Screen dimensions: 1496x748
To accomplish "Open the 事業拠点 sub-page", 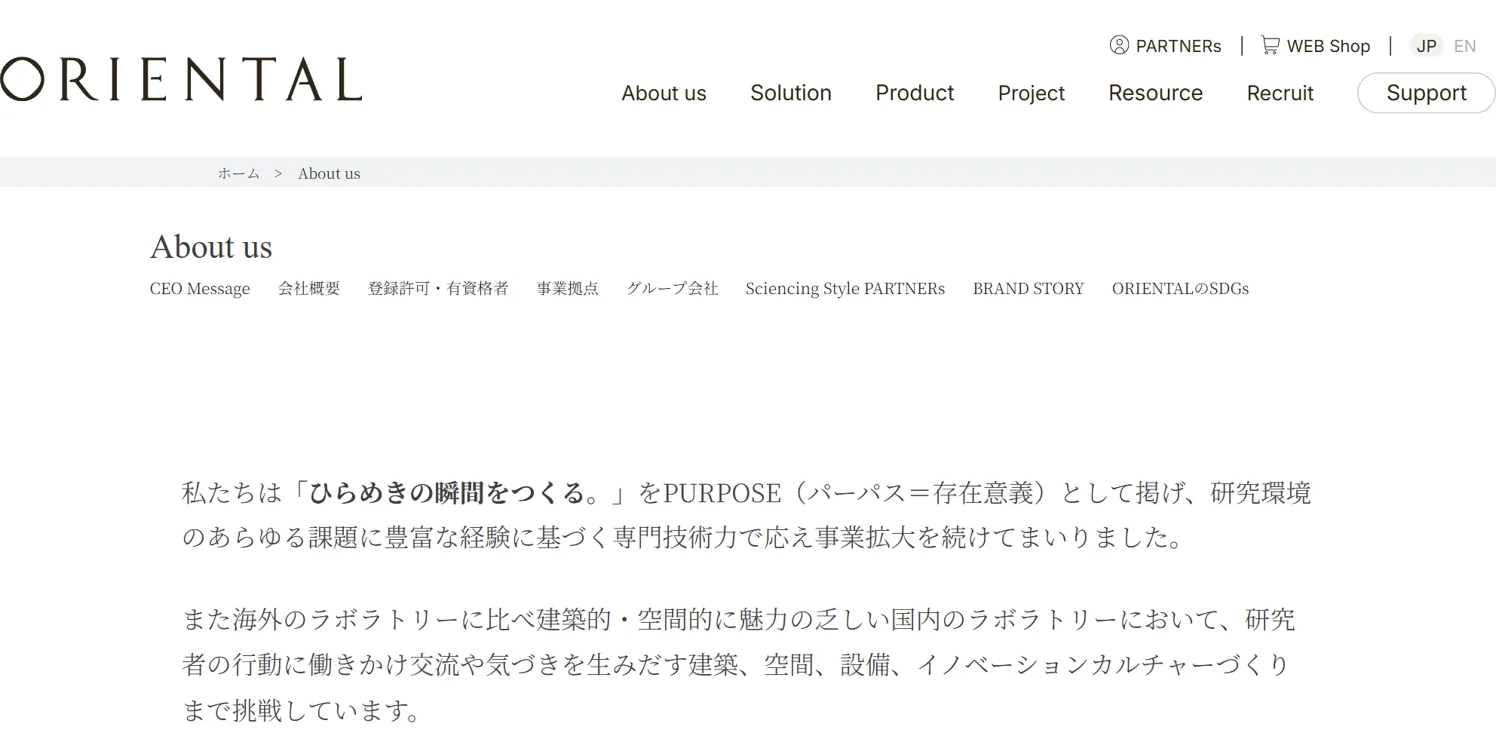I will pyautogui.click(x=568, y=289).
